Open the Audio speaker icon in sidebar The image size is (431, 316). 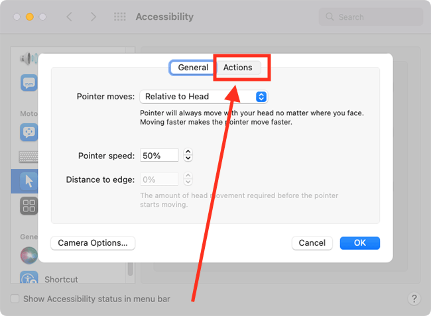pyautogui.click(x=29, y=58)
